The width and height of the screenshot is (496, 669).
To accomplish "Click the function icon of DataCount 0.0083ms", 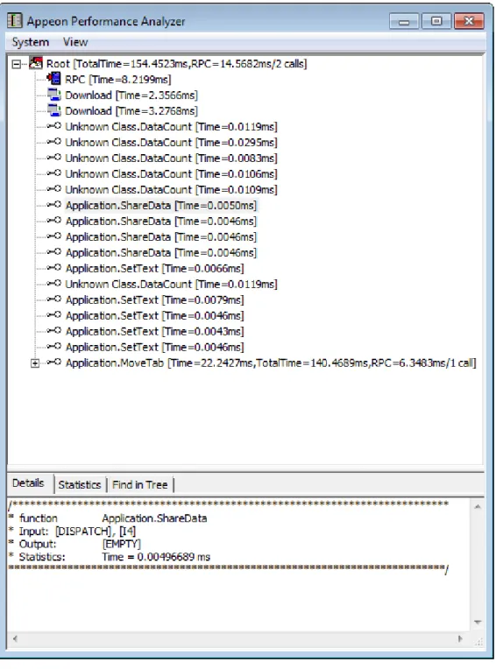I will (x=53, y=158).
